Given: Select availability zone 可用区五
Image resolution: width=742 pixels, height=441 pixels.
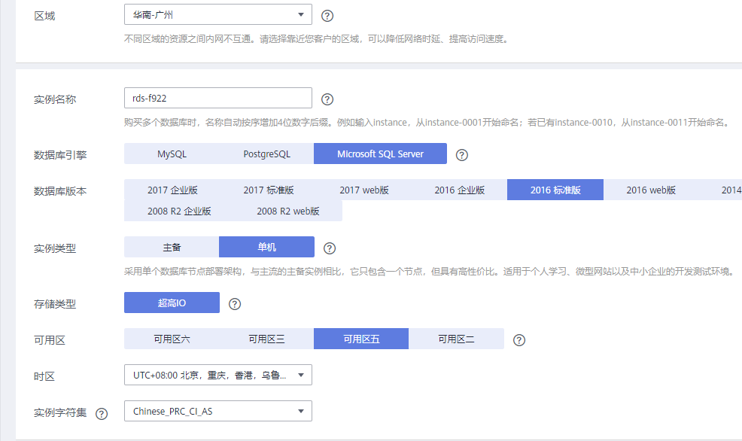Looking at the screenshot, I should click(x=361, y=339).
